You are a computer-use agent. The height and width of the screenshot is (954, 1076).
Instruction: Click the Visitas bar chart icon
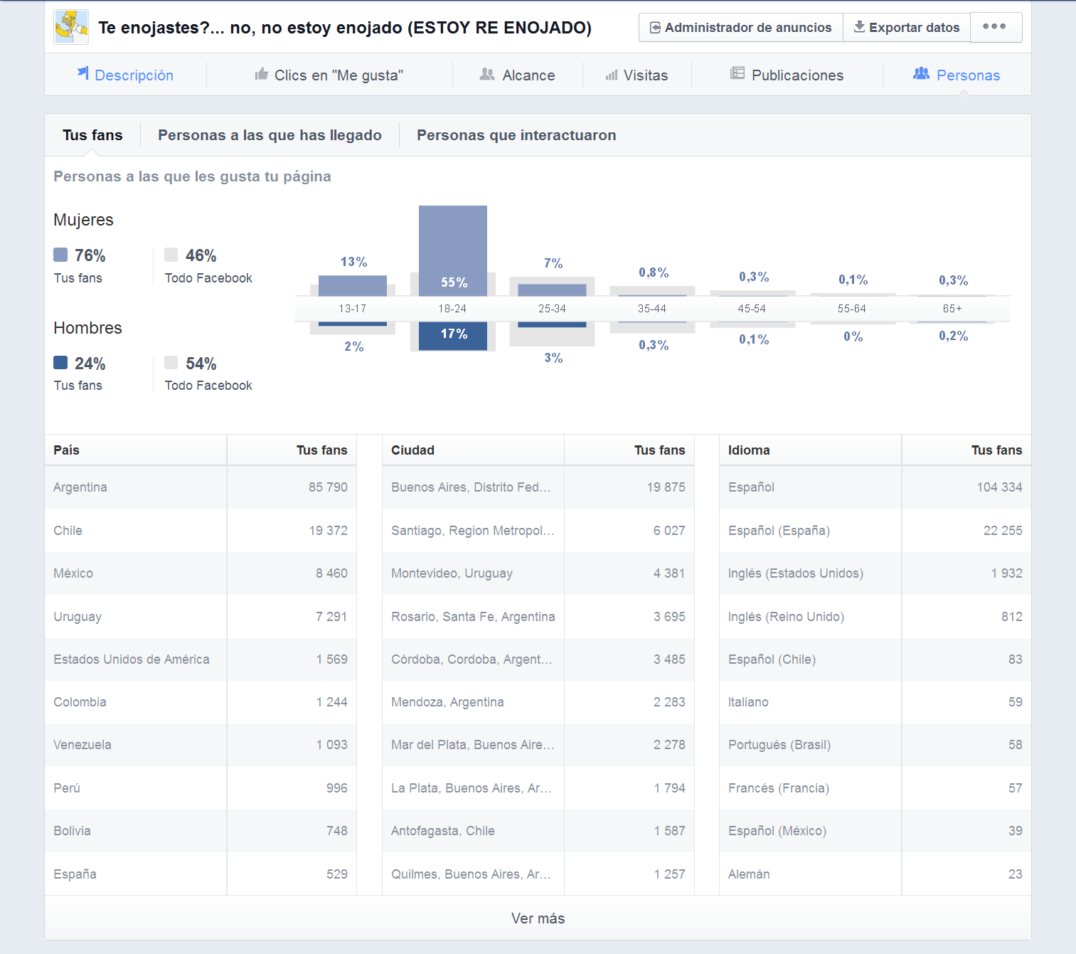[x=612, y=75]
